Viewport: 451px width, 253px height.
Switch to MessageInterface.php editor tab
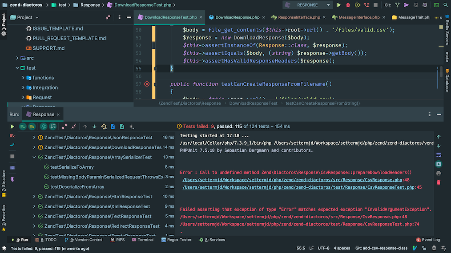(x=358, y=17)
